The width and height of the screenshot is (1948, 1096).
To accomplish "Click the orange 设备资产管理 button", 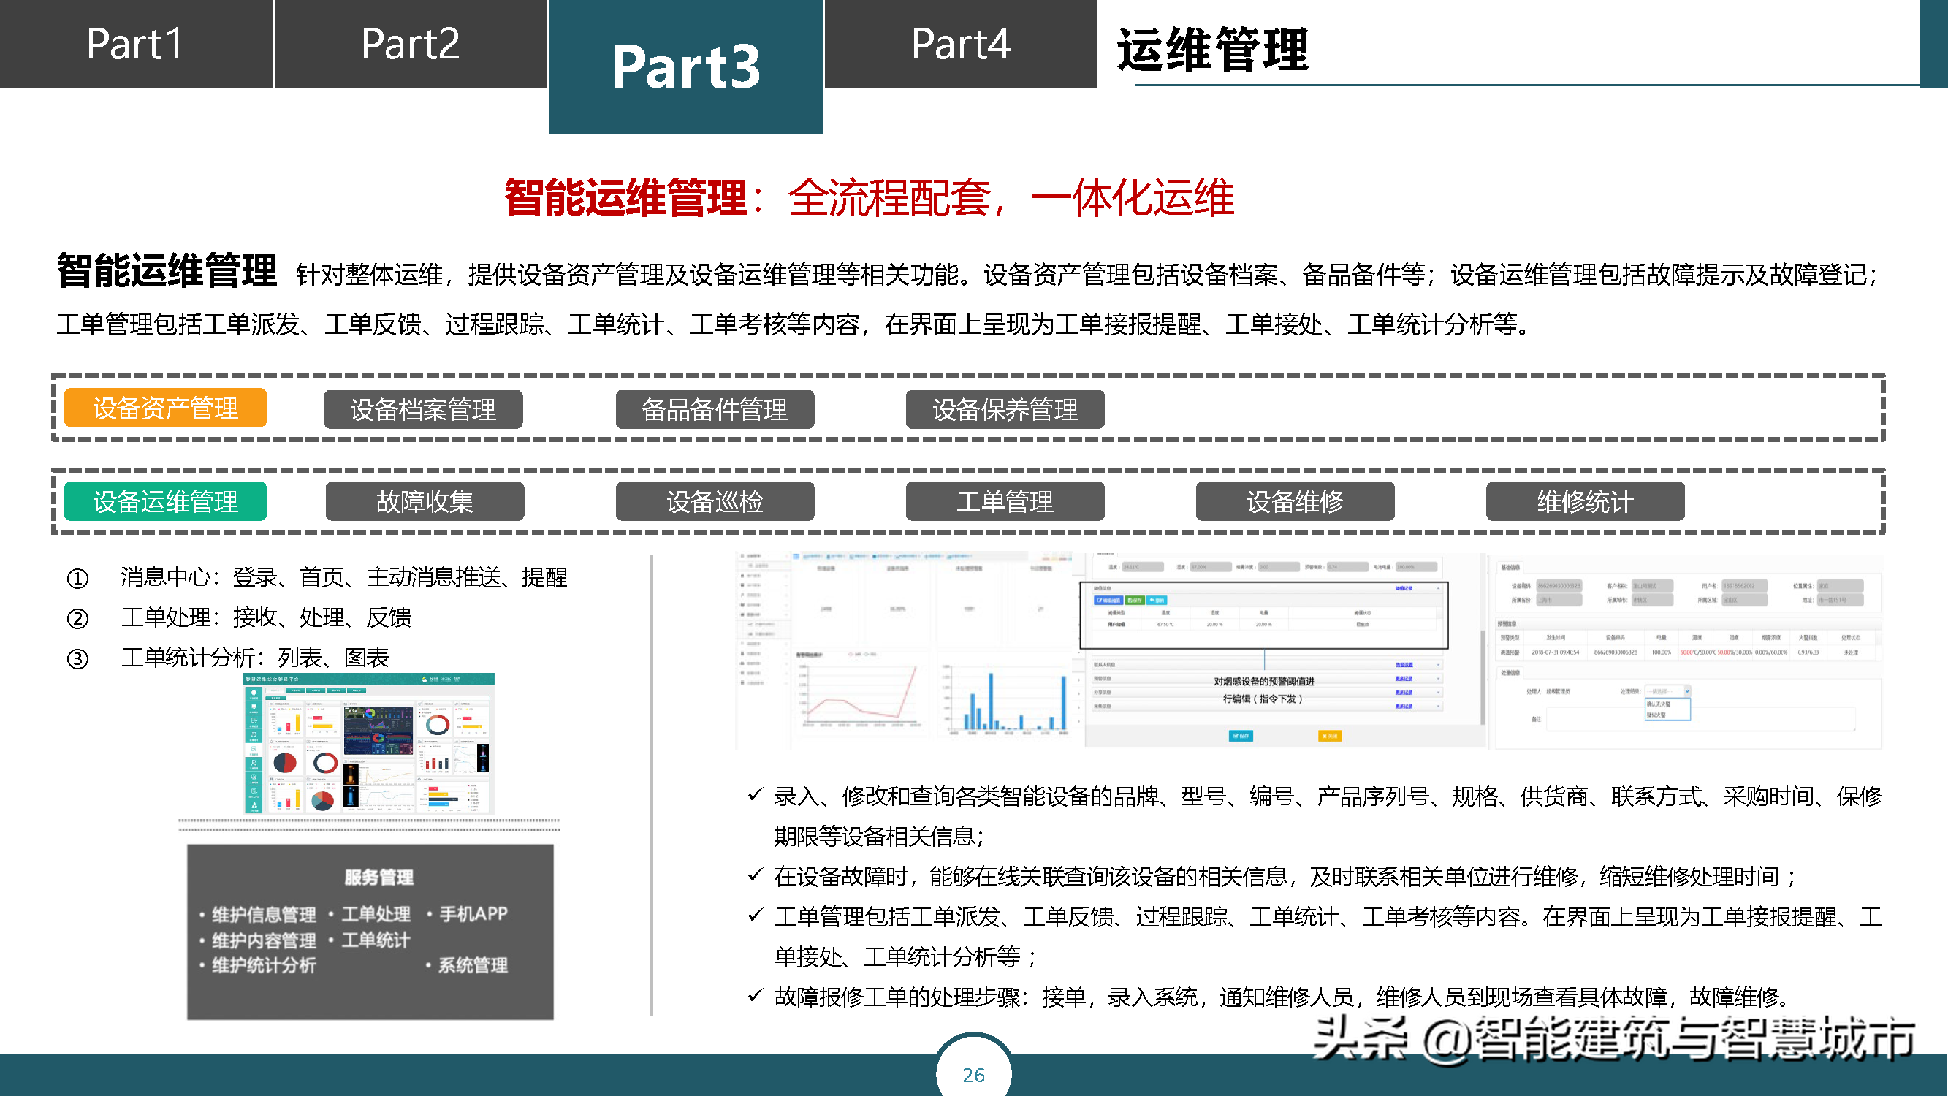I will click(x=166, y=408).
